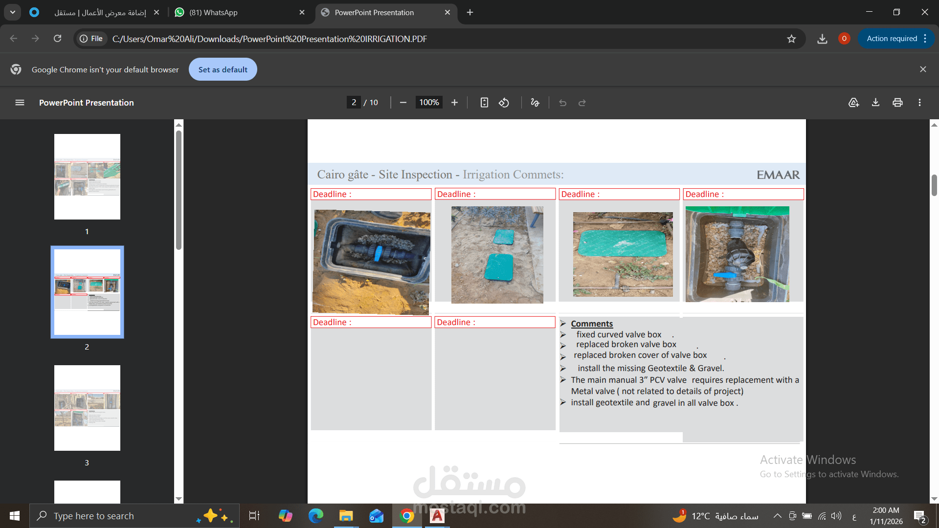The width and height of the screenshot is (939, 528).
Task: Click the fit to page icon
Action: pos(484,103)
